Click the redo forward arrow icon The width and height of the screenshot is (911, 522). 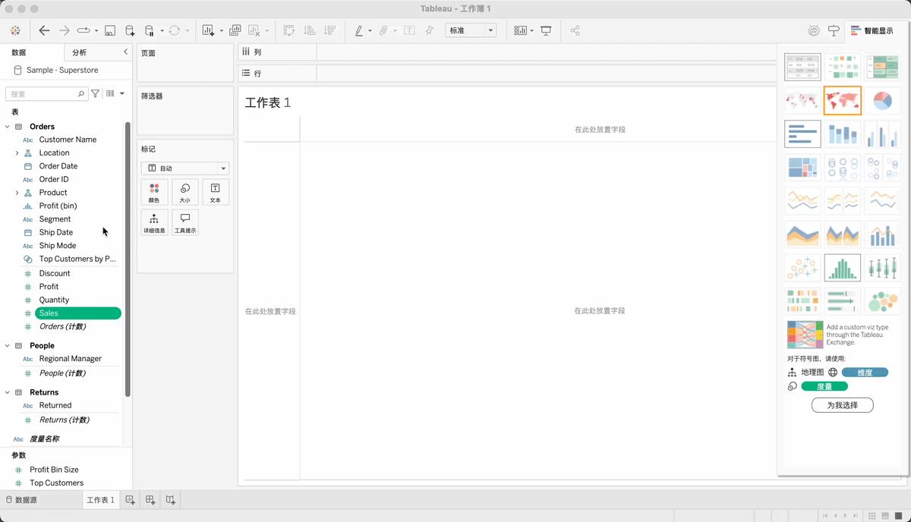click(65, 30)
